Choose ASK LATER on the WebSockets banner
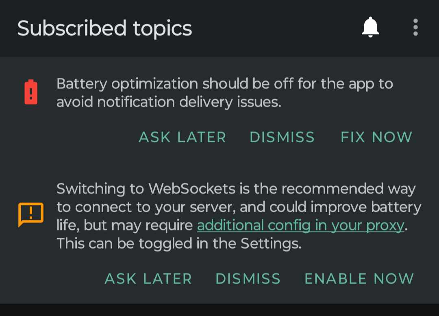The image size is (439, 316). 148,279
